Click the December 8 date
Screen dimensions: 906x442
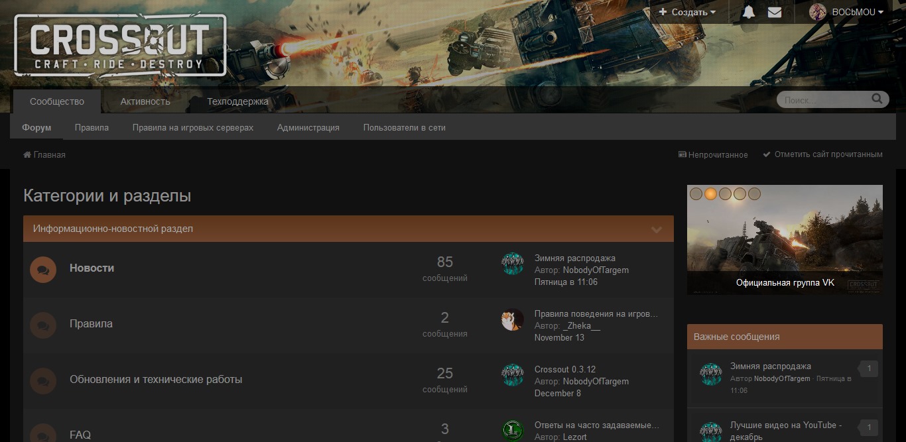558,393
